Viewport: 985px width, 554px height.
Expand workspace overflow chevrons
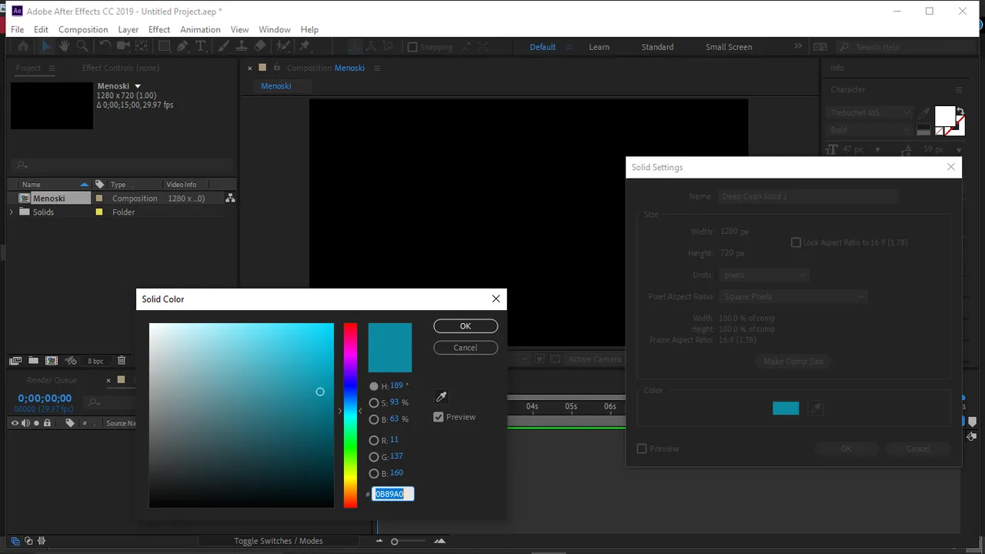(x=798, y=46)
